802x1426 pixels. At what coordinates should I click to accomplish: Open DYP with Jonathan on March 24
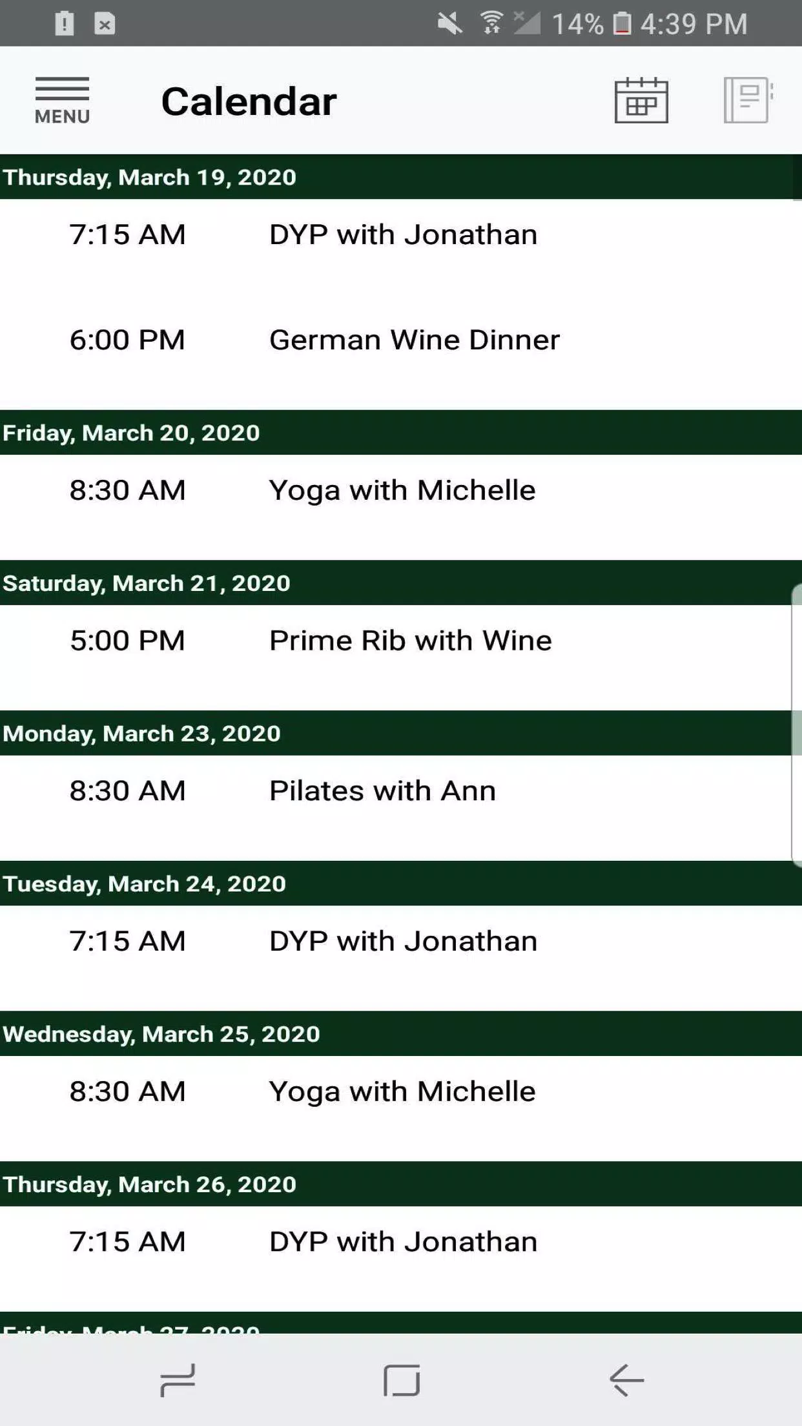click(x=401, y=942)
